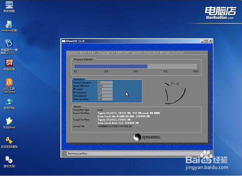The image size is (242, 176).
Task: Launch the 手动Ghost desktop icon
Action: pos(9,123)
